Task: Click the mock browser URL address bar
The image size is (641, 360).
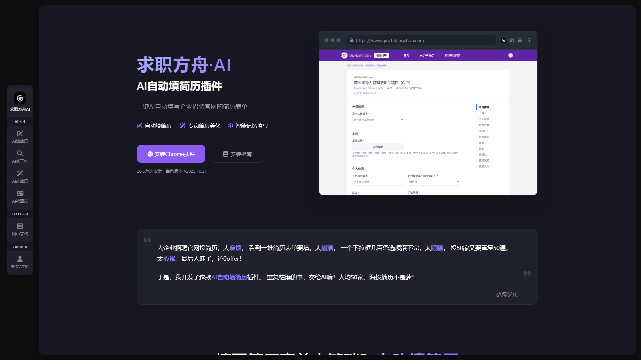Action: click(421, 40)
